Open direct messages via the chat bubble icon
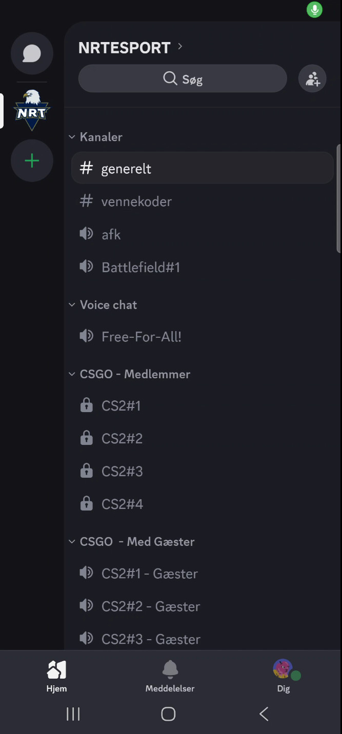The width and height of the screenshot is (342, 734). pos(32,53)
